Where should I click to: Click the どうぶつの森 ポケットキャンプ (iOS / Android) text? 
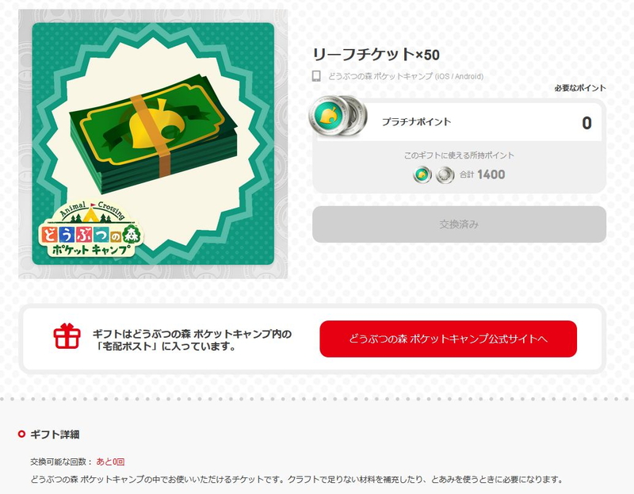[x=406, y=76]
